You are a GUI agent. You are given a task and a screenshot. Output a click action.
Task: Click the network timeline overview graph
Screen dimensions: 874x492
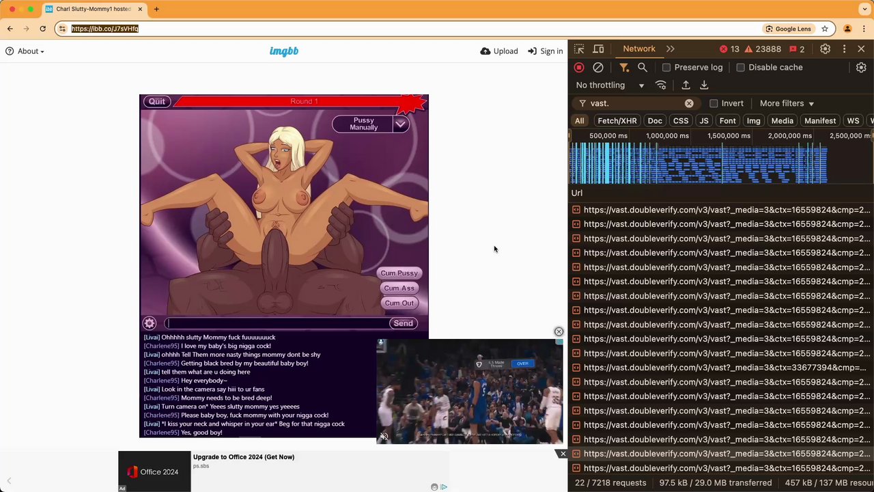[721, 164]
